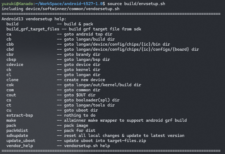Click the 'cbb' command entry
Viewport: 225px width, 154px height.
10,44
